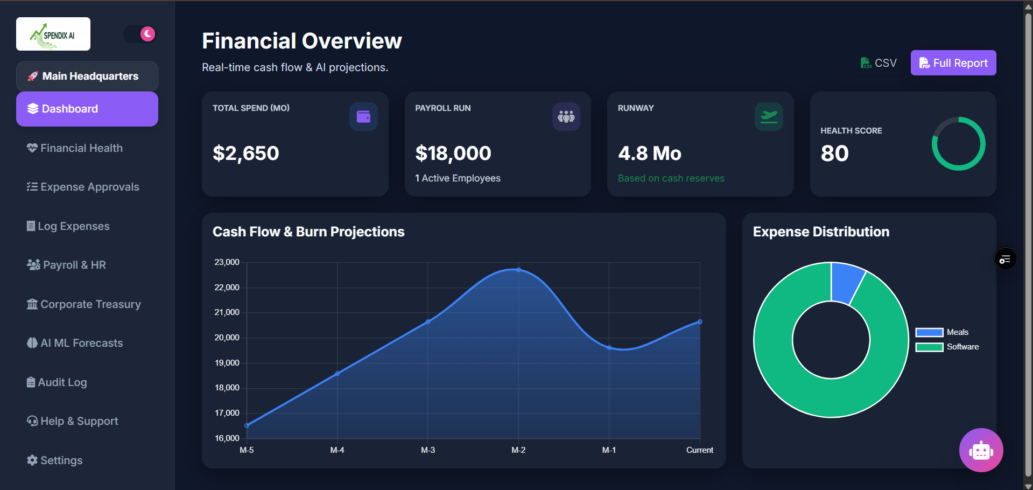Viewport: 1033px width, 490px height.
Task: Navigate to Financial Health
Action: point(82,148)
